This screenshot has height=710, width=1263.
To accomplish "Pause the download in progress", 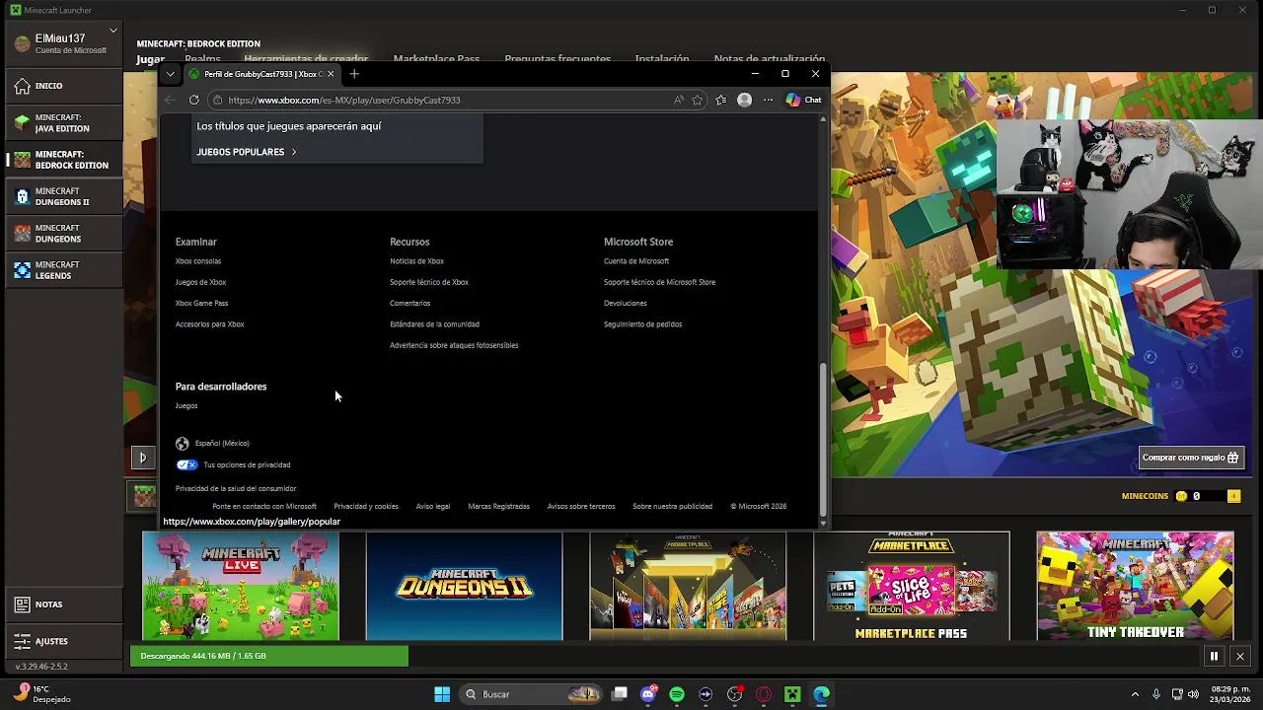I will point(1214,656).
